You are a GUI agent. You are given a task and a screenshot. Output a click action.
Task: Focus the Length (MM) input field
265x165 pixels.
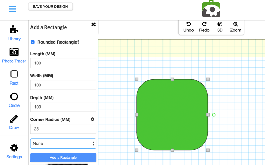tap(63, 63)
